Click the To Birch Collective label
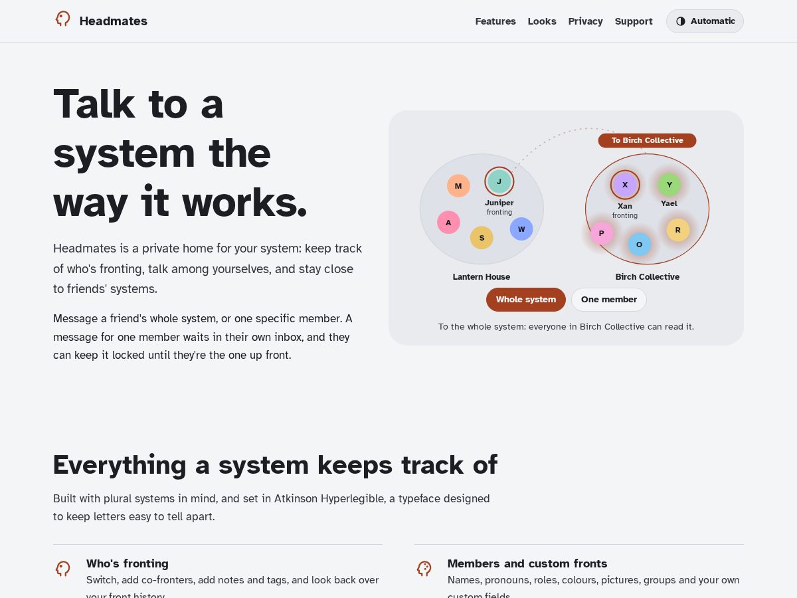 click(x=648, y=140)
